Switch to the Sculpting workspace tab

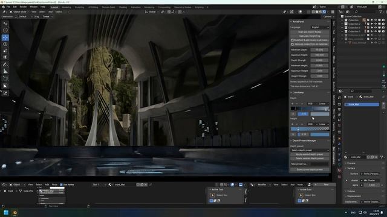[79, 7]
